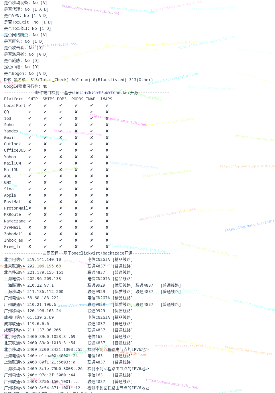275x393 pixels.
Task: Click the 'Yandex' row label
Action: 11,131
